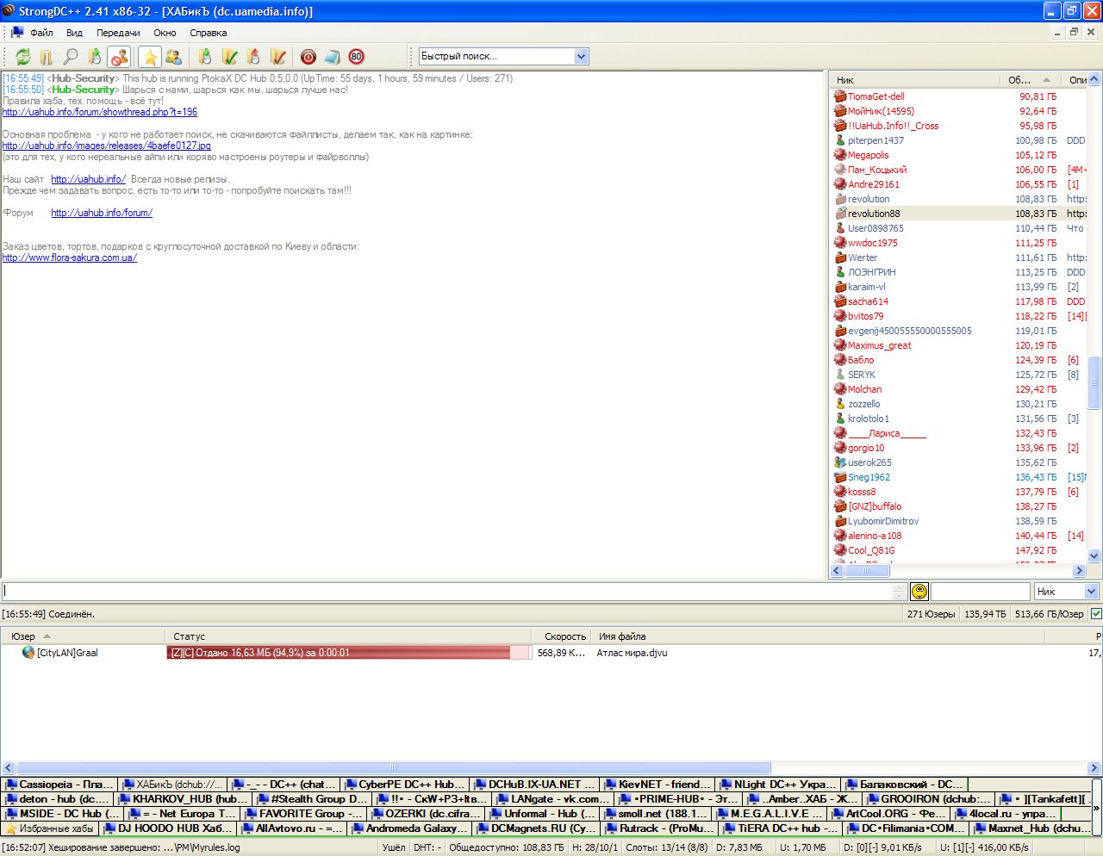Click the transfers pane horizontal scrollbar

[x=393, y=767]
